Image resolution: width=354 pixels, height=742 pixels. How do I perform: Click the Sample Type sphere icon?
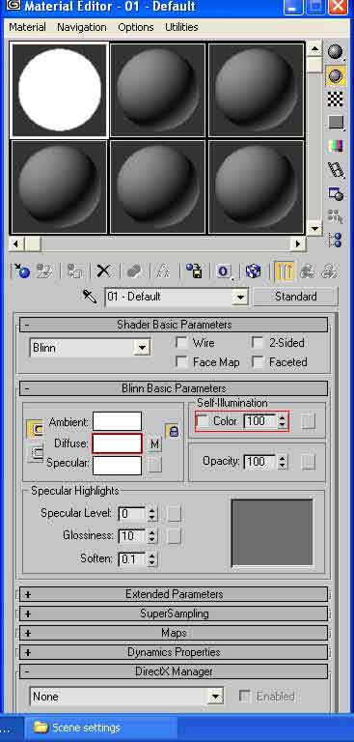coord(336,52)
